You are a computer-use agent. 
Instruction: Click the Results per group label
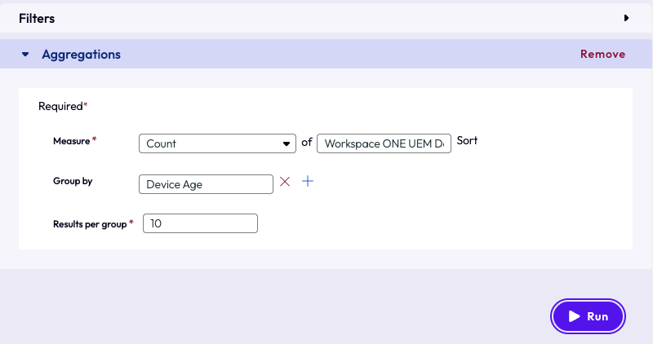[89, 223]
